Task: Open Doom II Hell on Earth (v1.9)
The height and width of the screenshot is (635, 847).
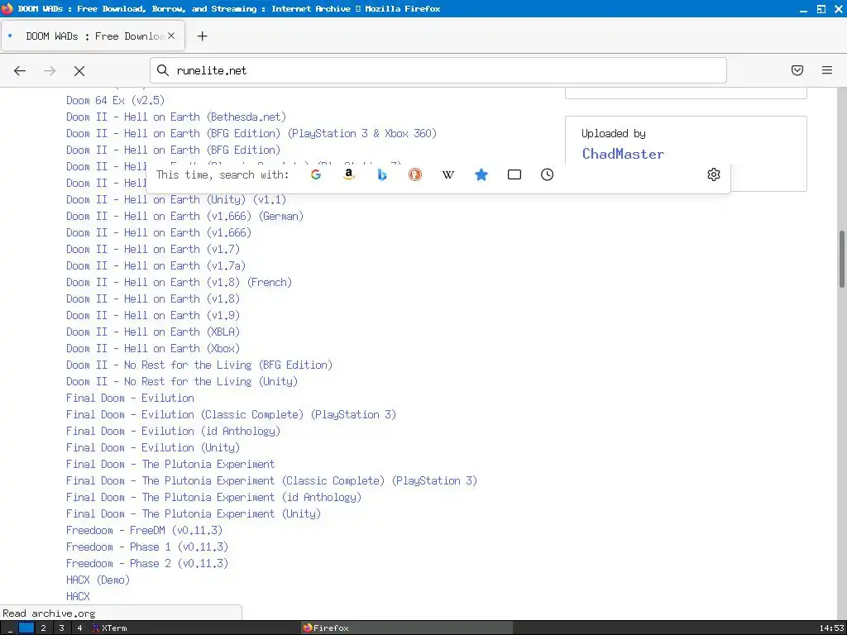Action: 153,315
